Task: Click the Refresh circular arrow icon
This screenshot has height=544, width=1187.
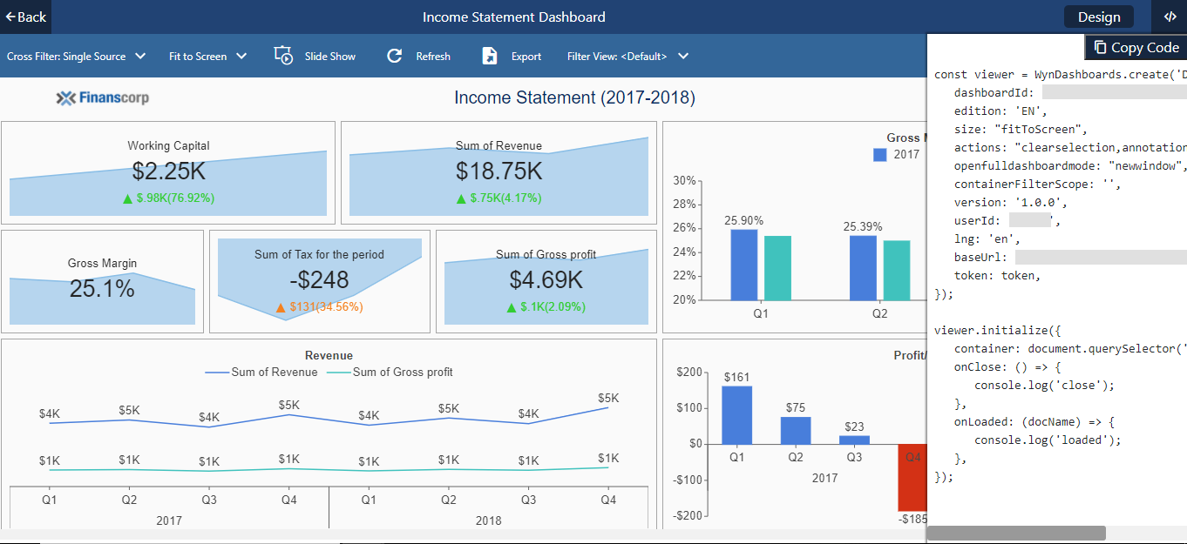Action: pos(395,56)
